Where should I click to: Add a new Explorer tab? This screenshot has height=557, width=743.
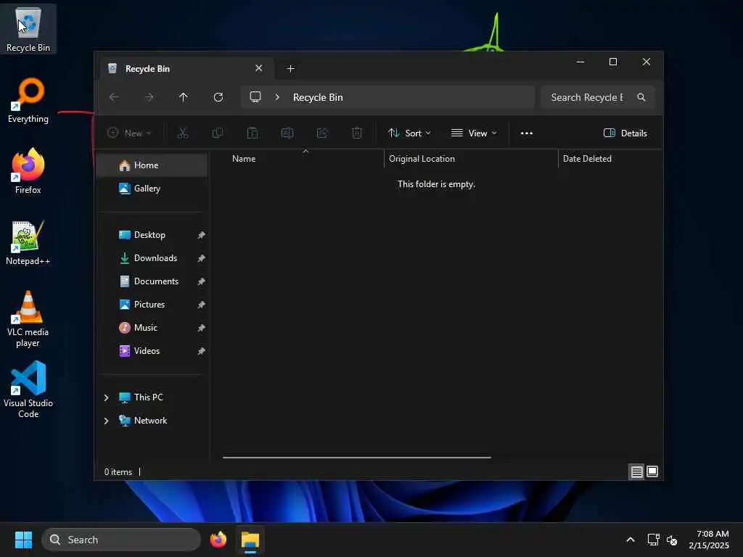click(290, 69)
